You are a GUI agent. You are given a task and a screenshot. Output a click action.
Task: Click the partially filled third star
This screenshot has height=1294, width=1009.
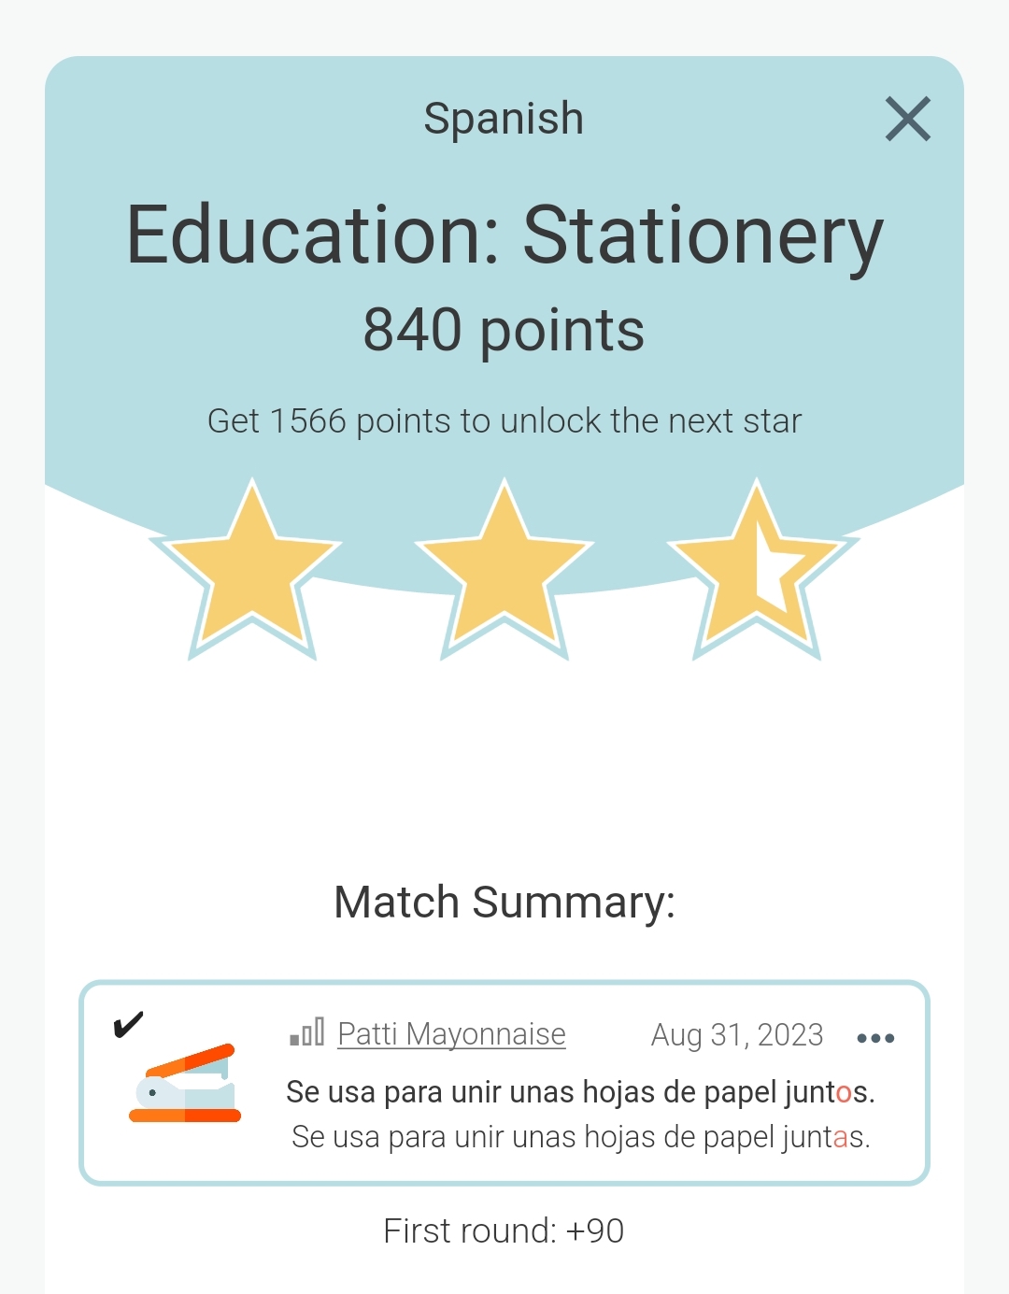tap(758, 570)
